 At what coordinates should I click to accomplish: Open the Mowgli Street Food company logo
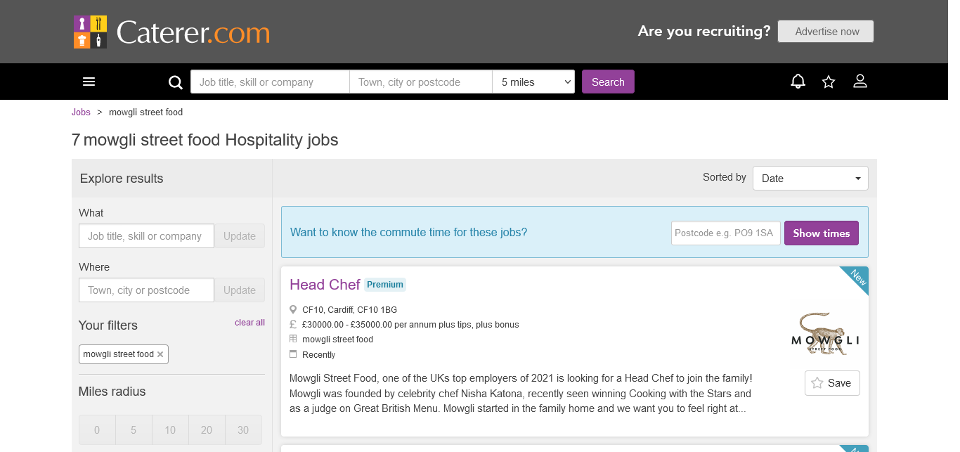(x=825, y=333)
